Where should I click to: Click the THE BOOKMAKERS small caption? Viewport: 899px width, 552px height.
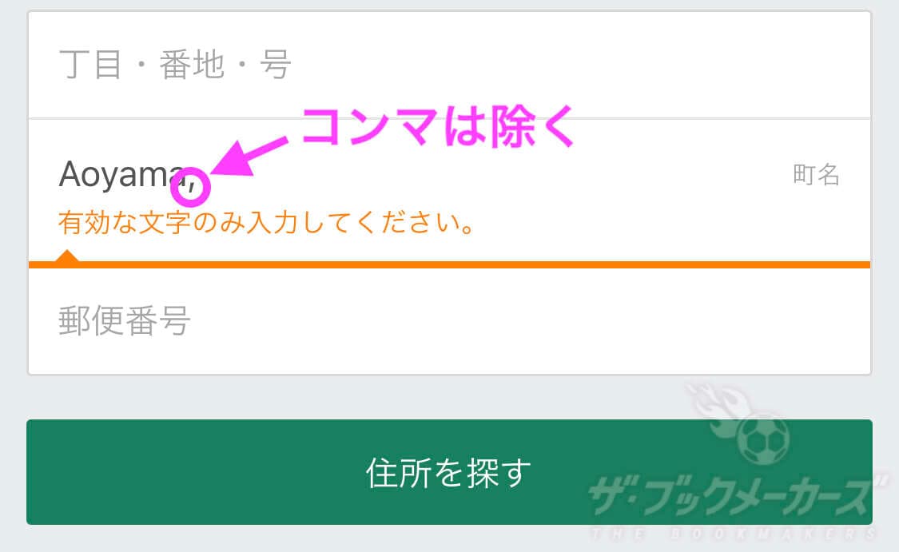point(734,534)
